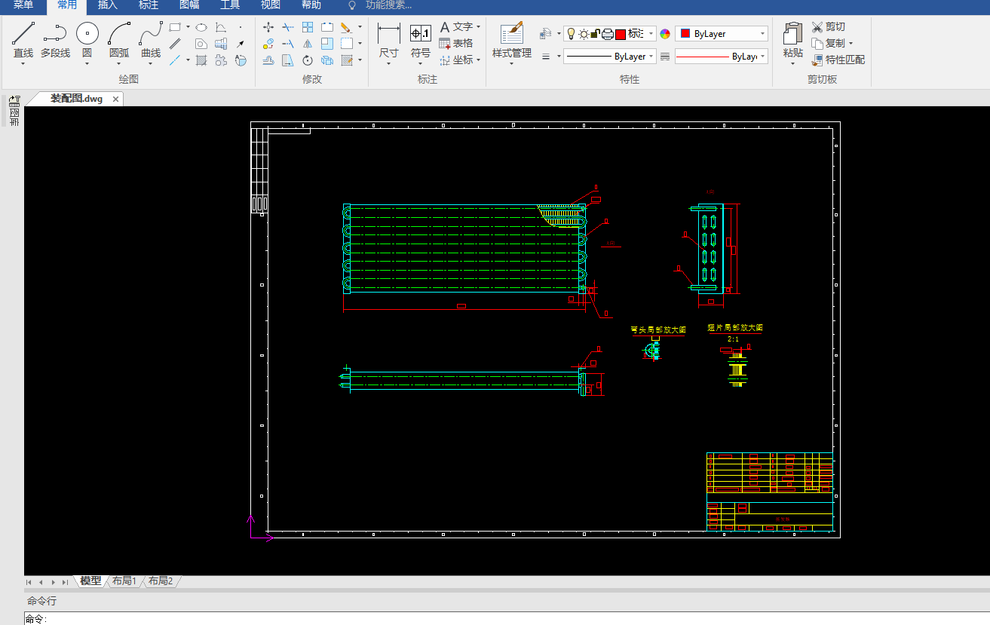Switch to the 插入 ribbon tab

108,5
